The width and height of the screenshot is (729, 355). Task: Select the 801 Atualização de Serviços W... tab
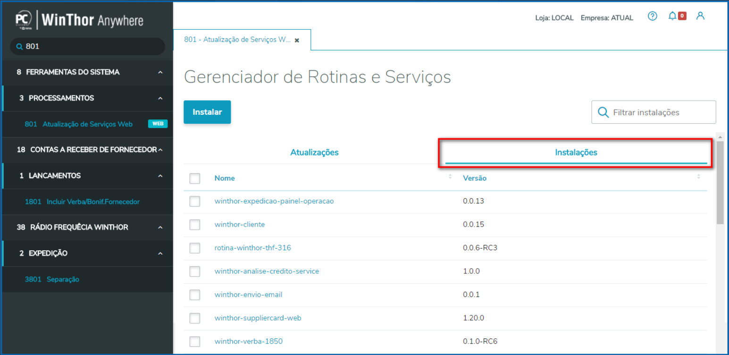coord(237,40)
